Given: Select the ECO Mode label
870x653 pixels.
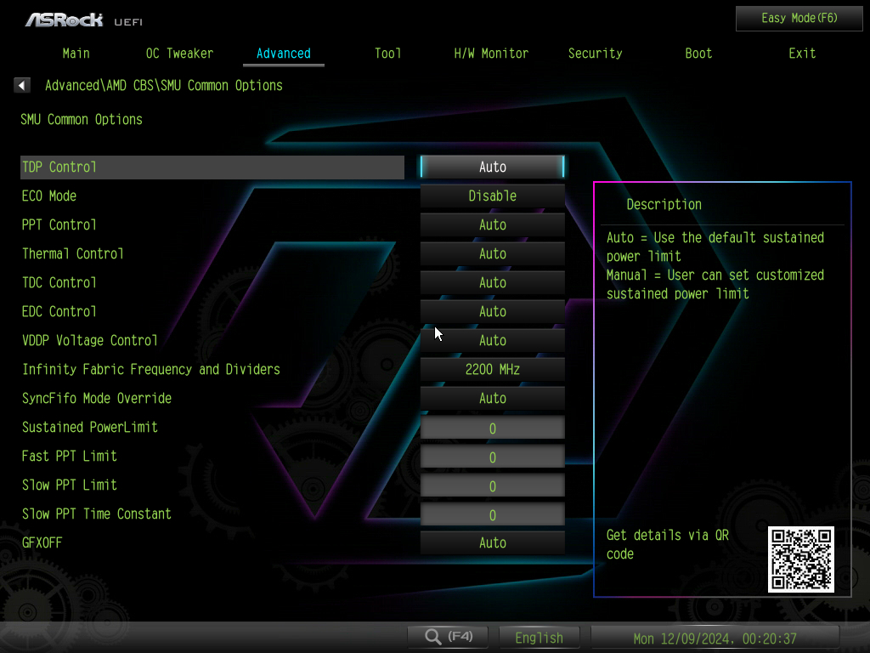Looking at the screenshot, I should tap(48, 196).
